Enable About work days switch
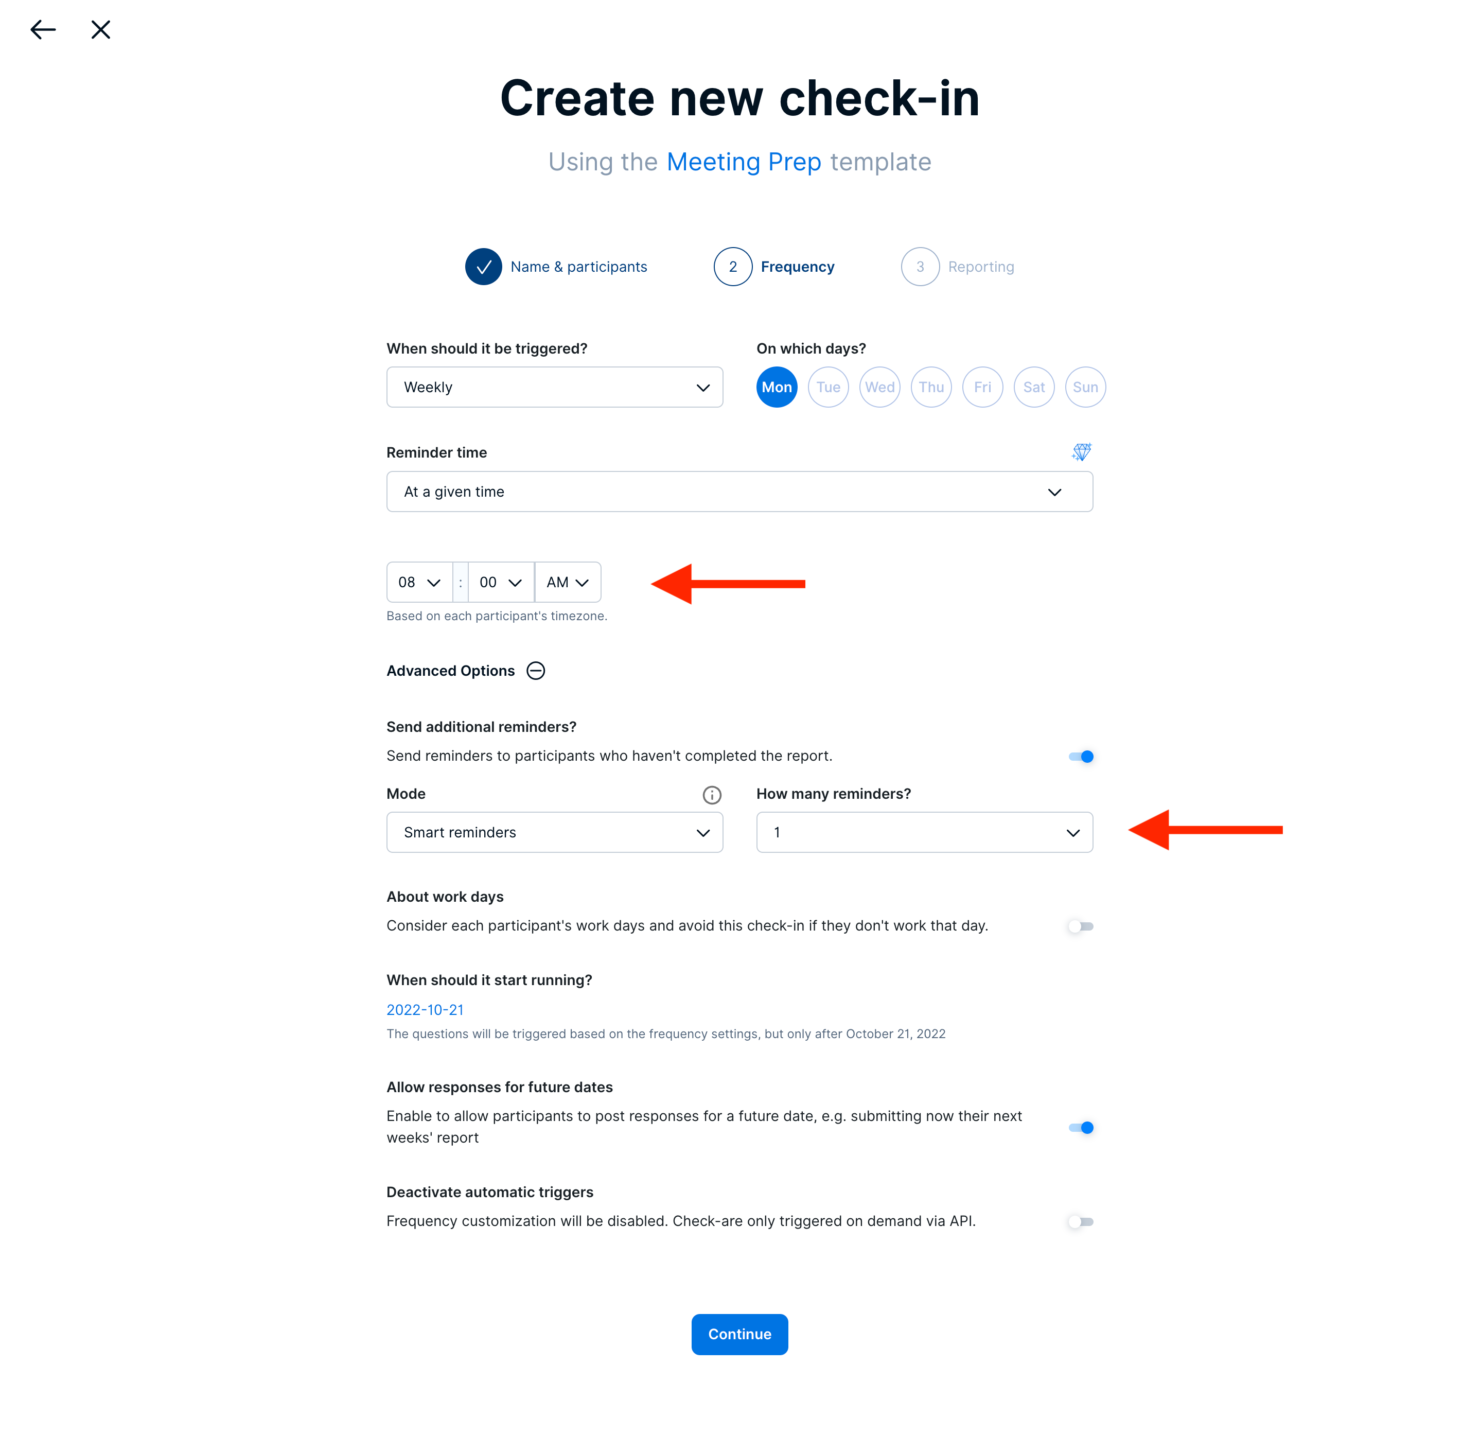 [x=1081, y=926]
